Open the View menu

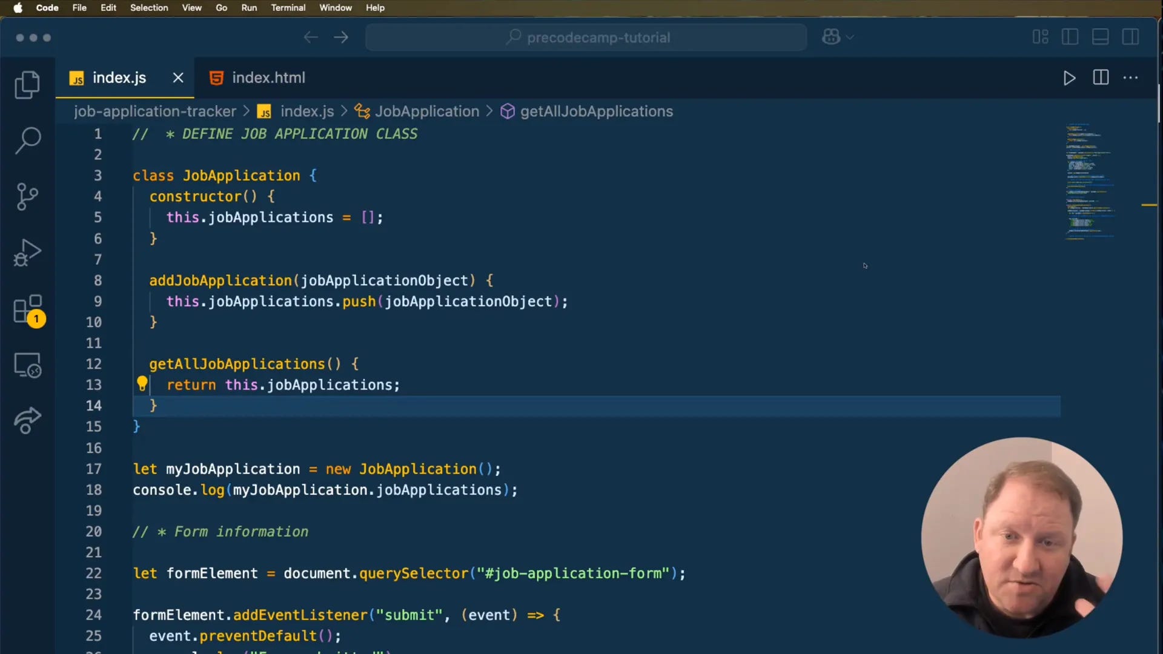(x=191, y=8)
